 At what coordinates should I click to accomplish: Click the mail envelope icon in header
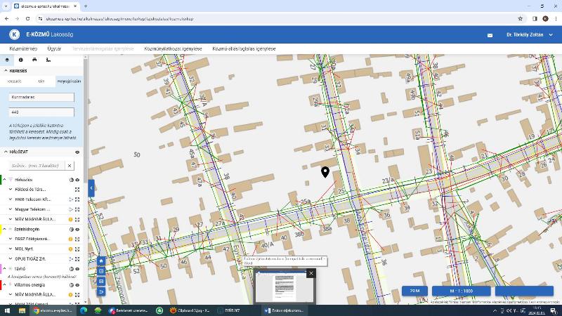click(490, 35)
